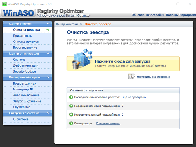Open Дефрагментация in sidebar
This screenshot has width=196, height=147.
[27, 65]
